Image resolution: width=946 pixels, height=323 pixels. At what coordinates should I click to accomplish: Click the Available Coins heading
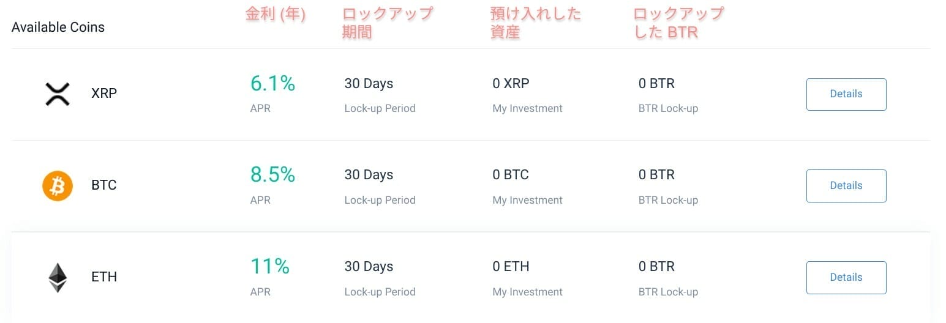58,28
